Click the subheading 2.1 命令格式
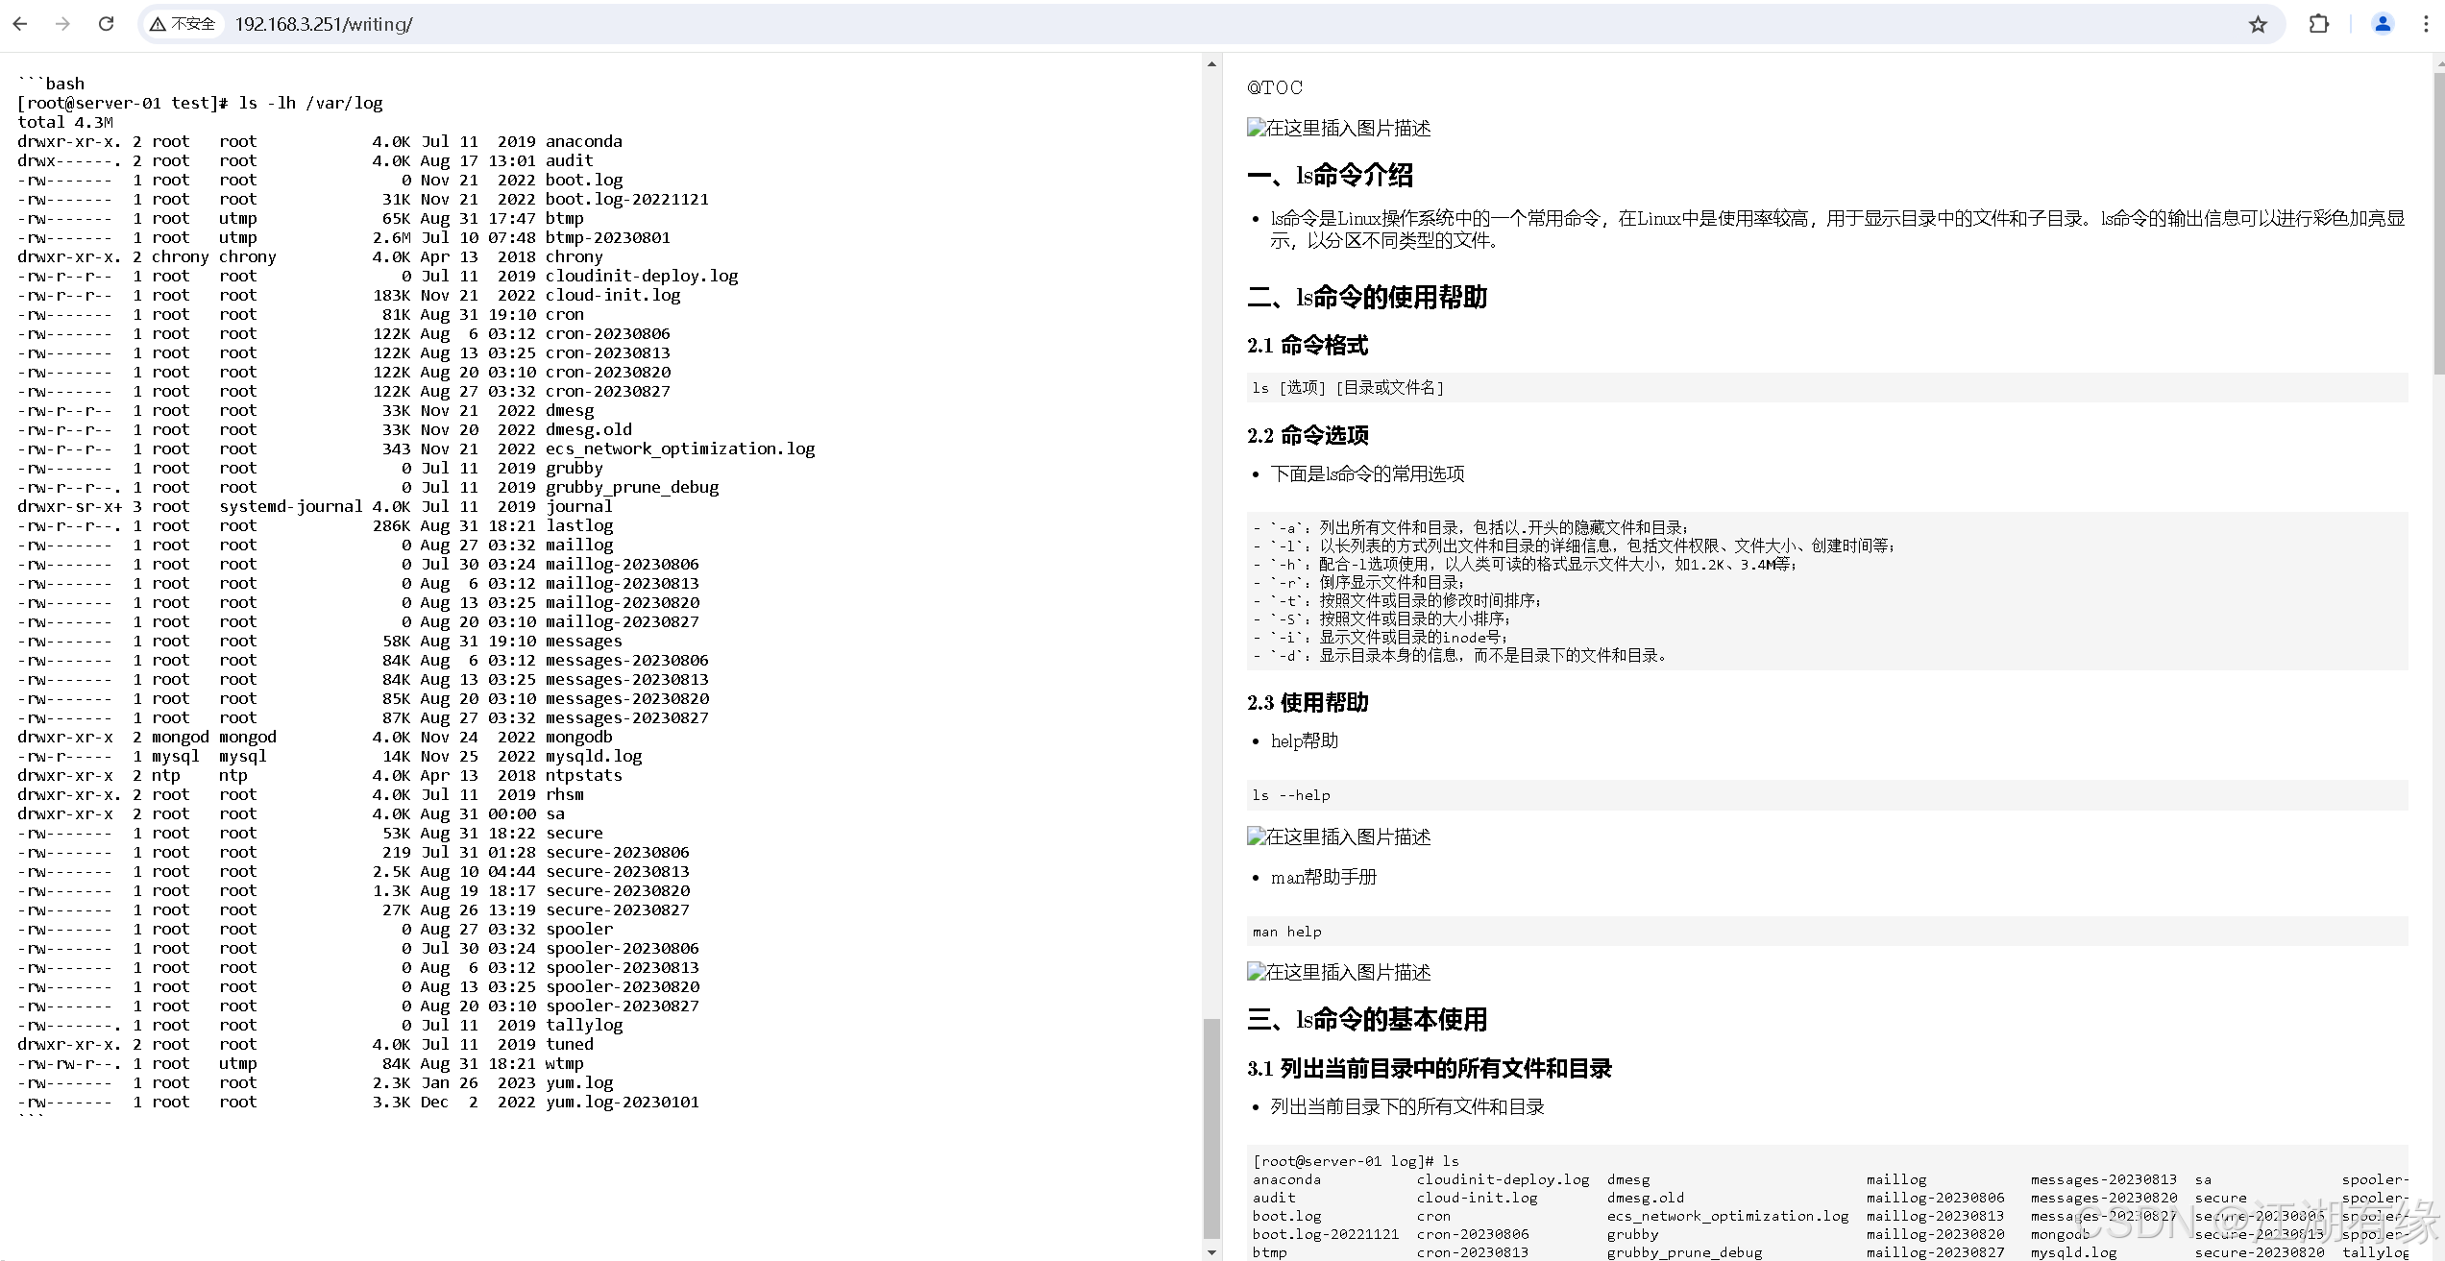The height and width of the screenshot is (1261, 2445). point(1308,345)
